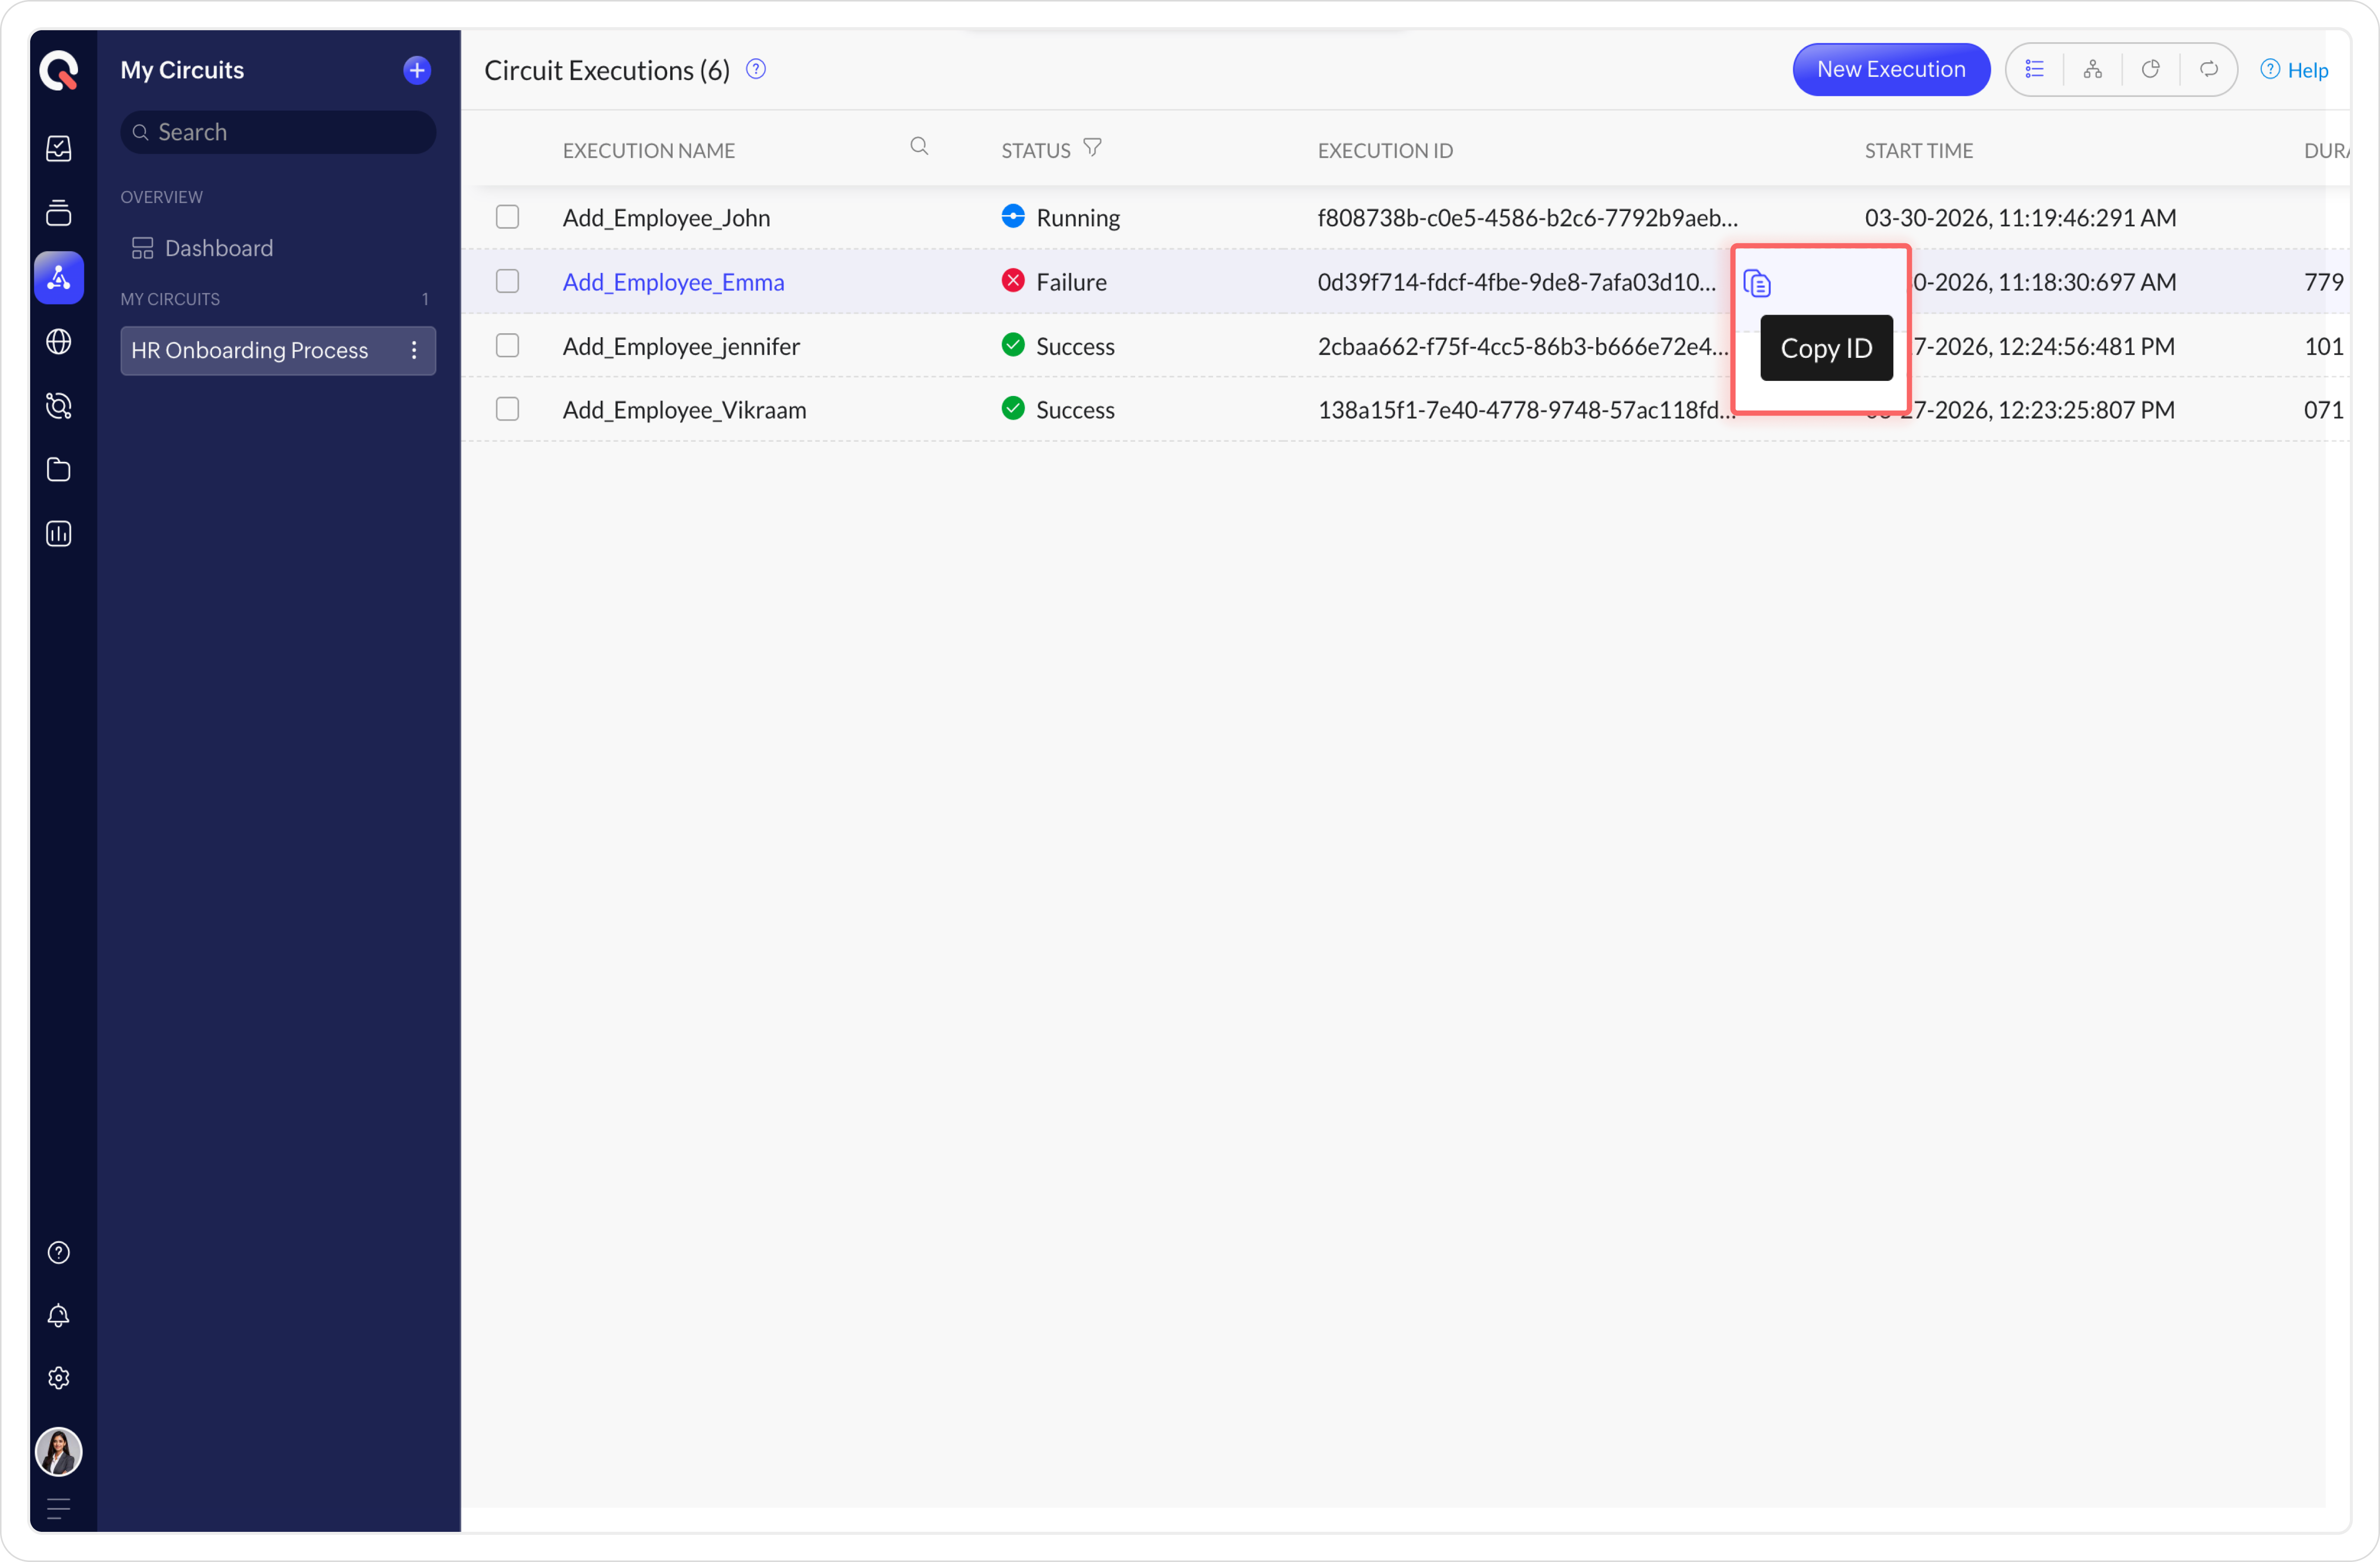Open the notifications bell icon
2380x1562 pixels.
(x=59, y=1315)
